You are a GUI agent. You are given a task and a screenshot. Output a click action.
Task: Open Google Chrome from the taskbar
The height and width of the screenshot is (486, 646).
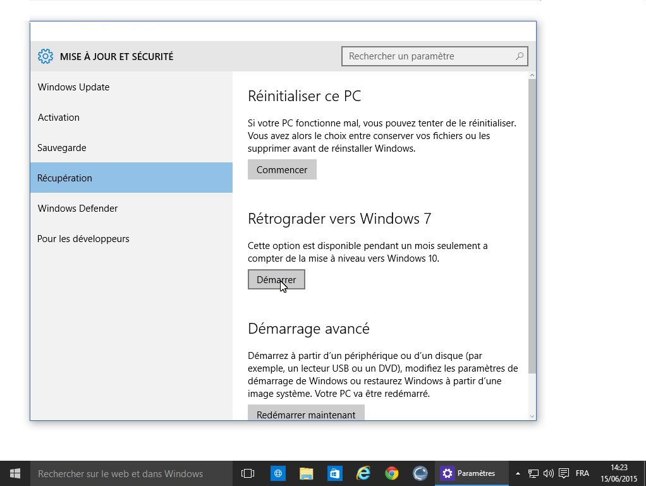tap(392, 473)
